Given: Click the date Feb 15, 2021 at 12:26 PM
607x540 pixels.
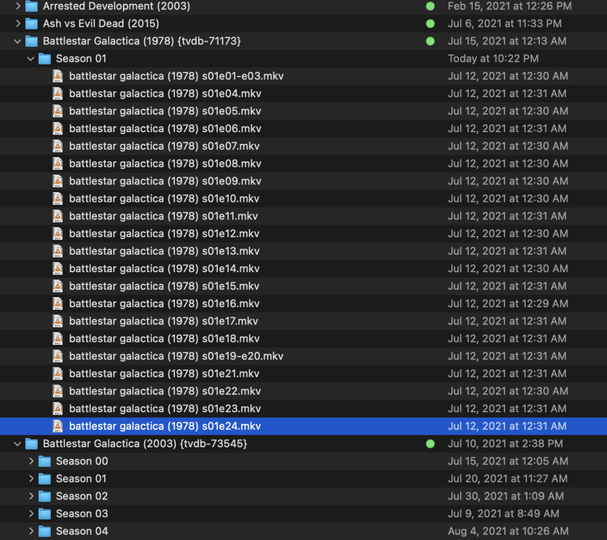Looking at the screenshot, I should point(509,6).
